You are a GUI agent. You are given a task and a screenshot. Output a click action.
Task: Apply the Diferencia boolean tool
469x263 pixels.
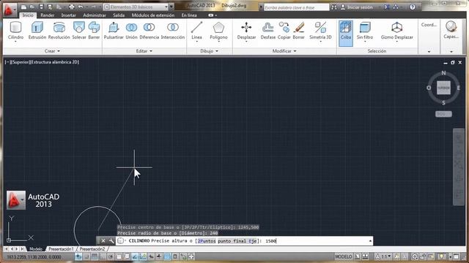tap(149, 31)
